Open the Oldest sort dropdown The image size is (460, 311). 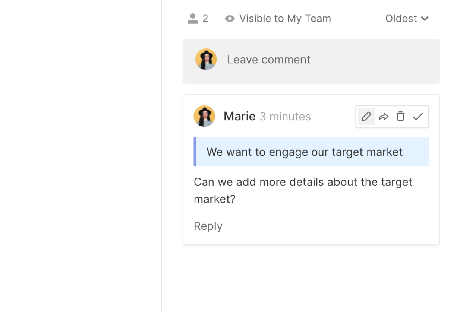tap(401, 19)
